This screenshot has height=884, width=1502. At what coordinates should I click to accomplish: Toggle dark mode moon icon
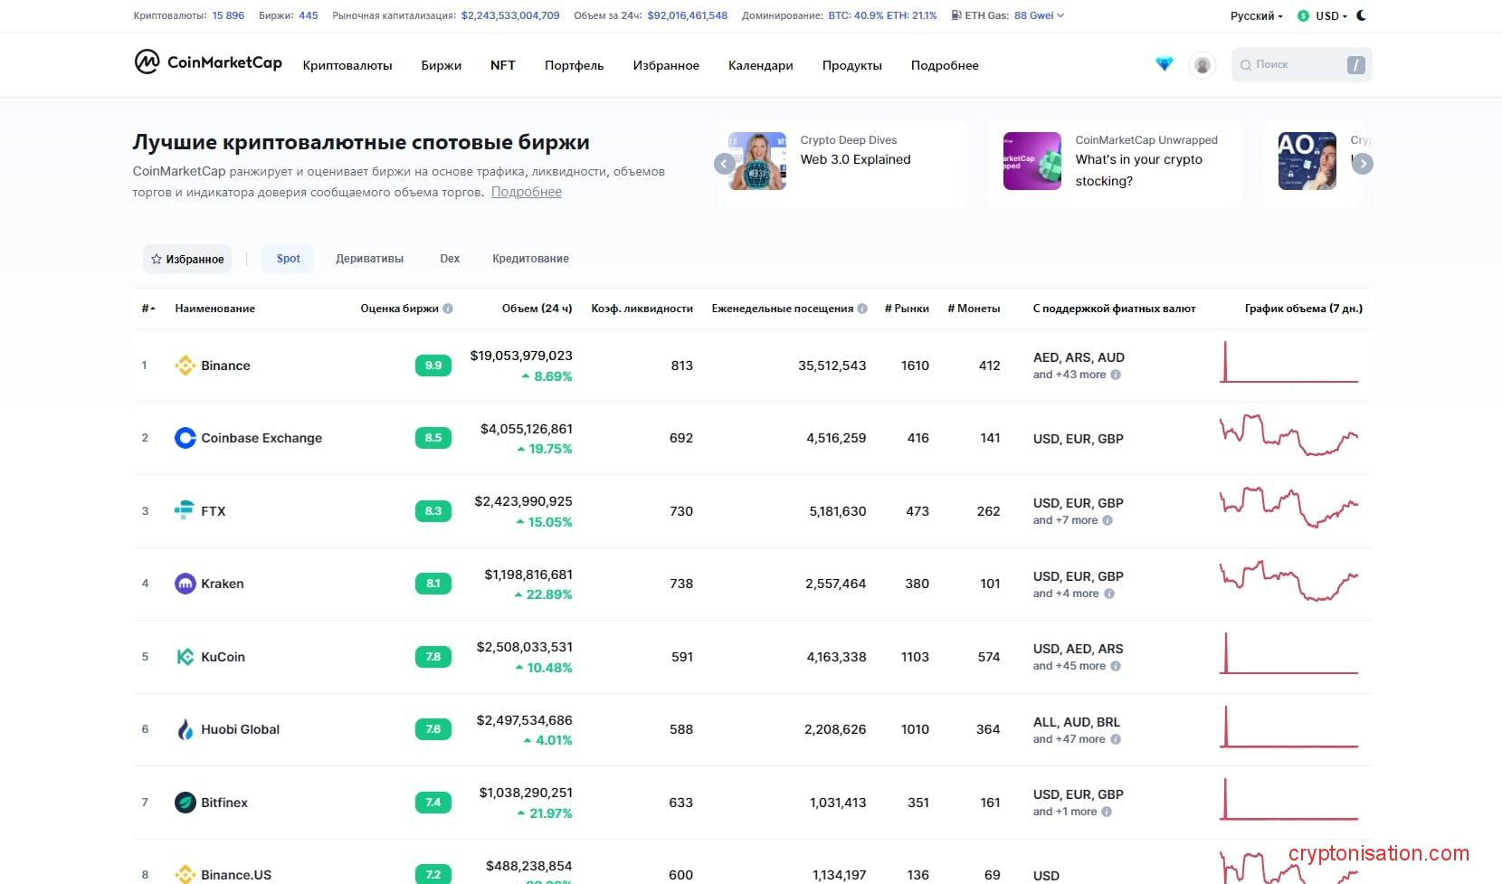coord(1362,15)
